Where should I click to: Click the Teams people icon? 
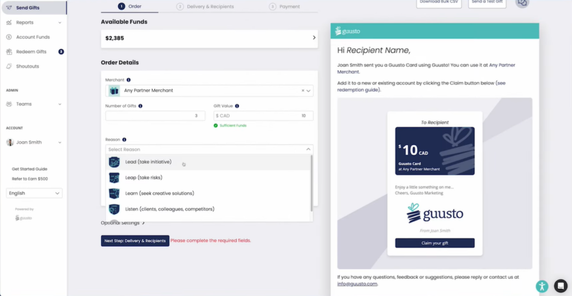click(x=9, y=104)
